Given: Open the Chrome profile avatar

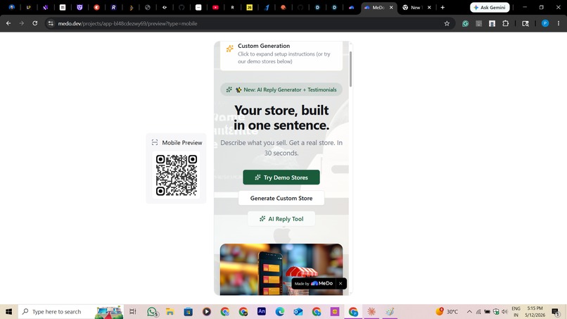Looking at the screenshot, I should [545, 23].
